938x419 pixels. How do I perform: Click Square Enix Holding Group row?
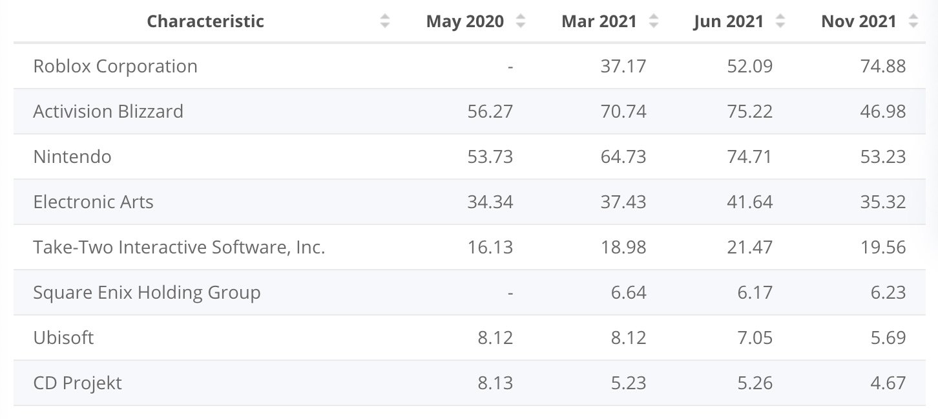(x=147, y=292)
